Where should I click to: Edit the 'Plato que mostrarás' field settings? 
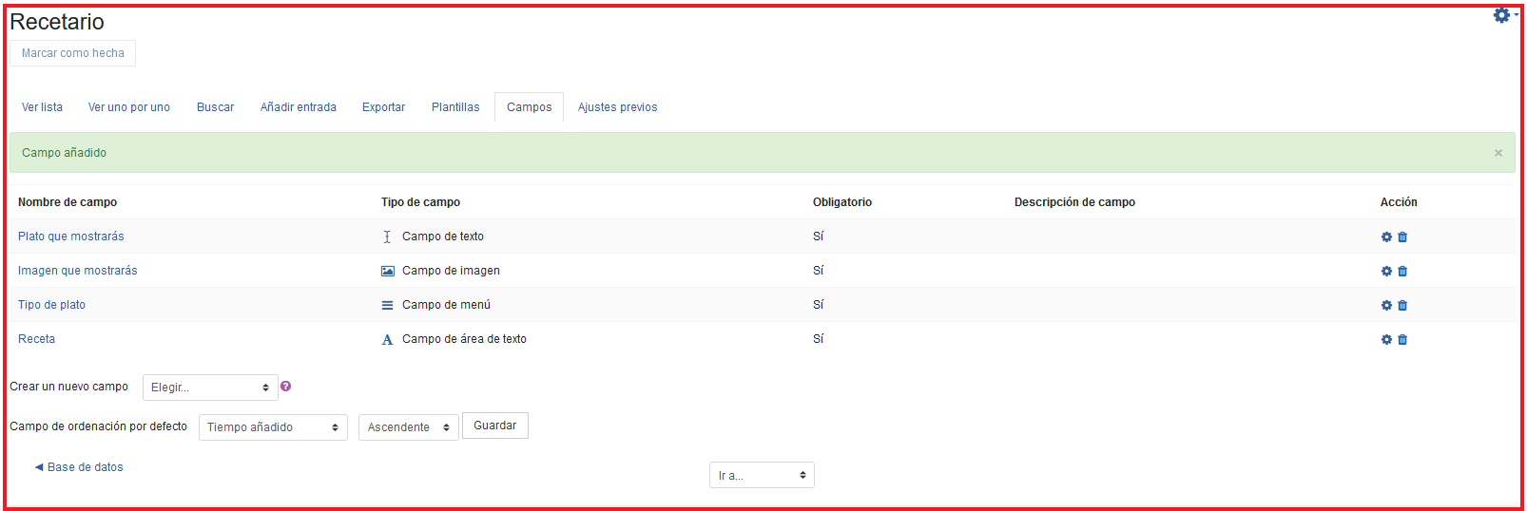(1386, 237)
